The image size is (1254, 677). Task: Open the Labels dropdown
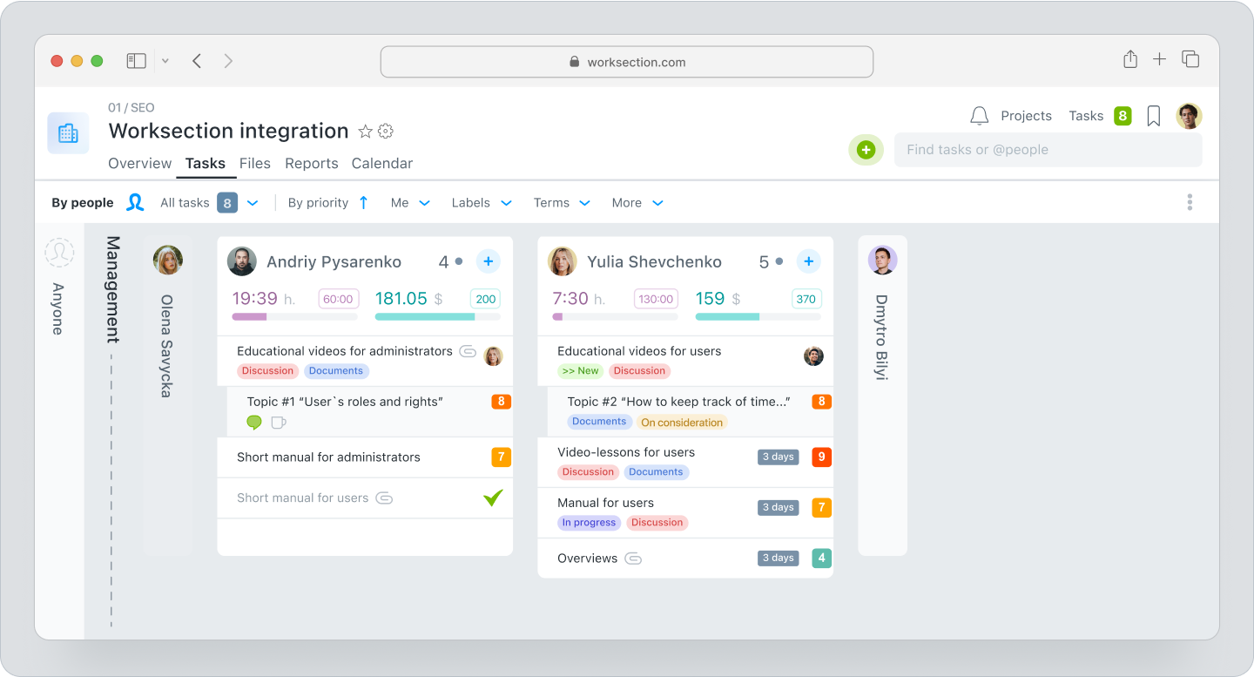click(x=481, y=202)
